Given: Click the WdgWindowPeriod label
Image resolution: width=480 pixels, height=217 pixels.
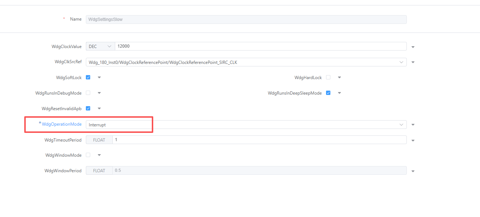Looking at the screenshot, I should click(63, 170).
